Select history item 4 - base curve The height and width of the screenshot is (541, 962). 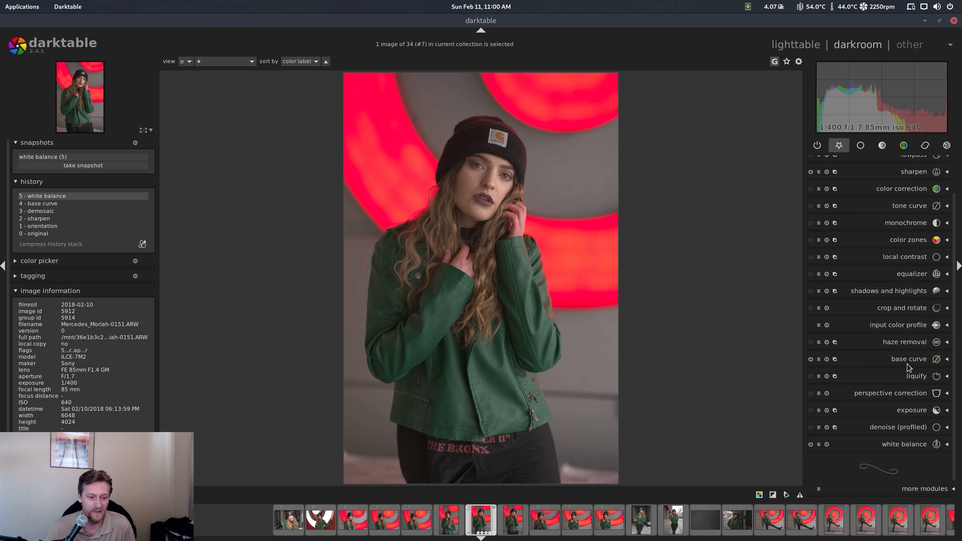[x=38, y=203]
